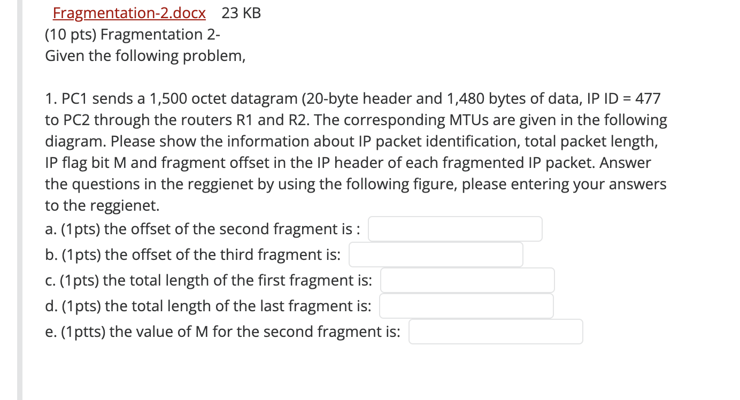The image size is (740, 400).
Task: Click the last fragment total length field
Action: tap(466, 305)
